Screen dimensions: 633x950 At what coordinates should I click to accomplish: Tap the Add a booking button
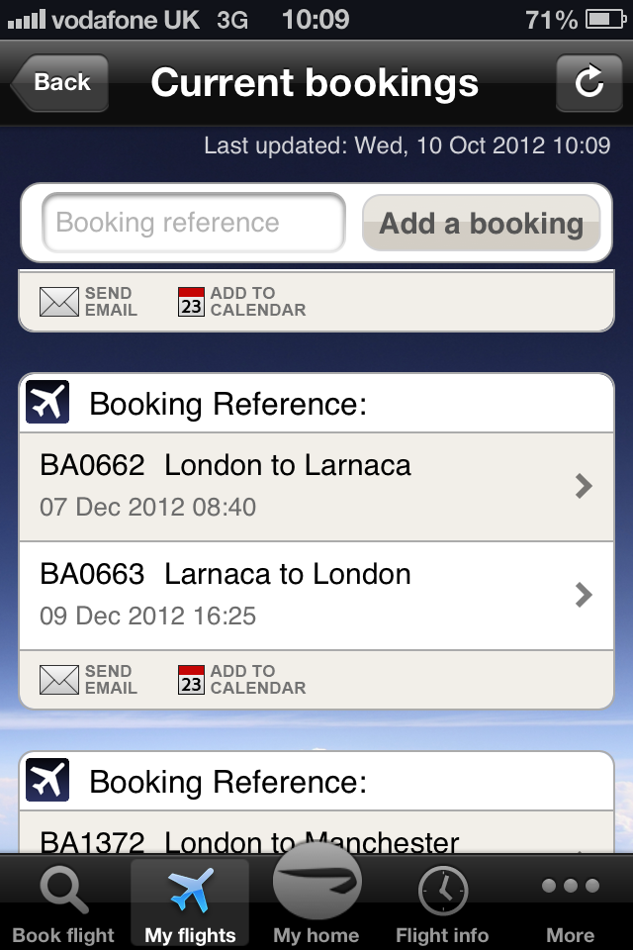tap(482, 223)
